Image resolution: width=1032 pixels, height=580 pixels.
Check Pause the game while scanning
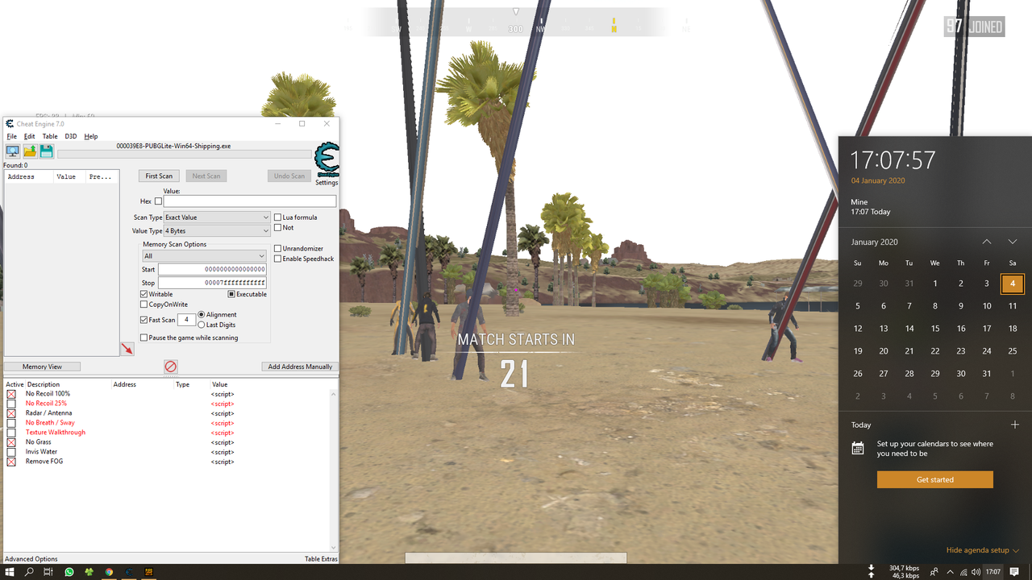[144, 338]
